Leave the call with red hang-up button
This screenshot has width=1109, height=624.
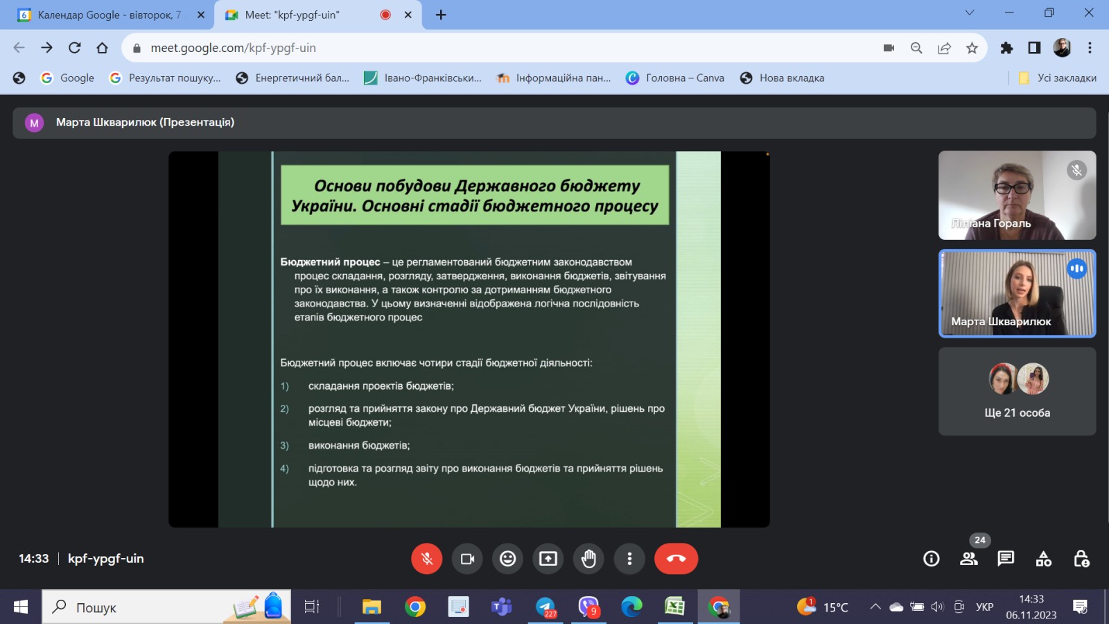676,558
